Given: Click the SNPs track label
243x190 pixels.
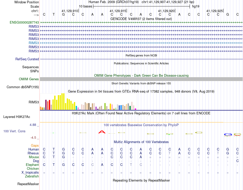Looking at the screenshot, I should [x=35, y=71].
